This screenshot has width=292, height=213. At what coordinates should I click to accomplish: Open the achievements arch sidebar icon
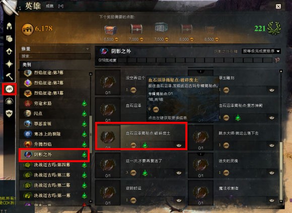(9, 89)
